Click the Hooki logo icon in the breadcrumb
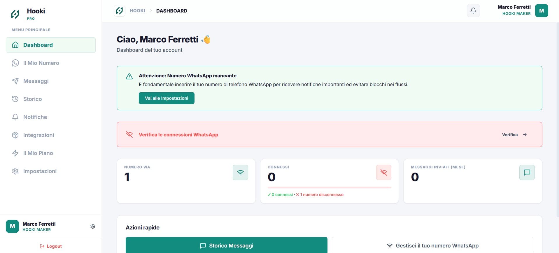 click(119, 11)
